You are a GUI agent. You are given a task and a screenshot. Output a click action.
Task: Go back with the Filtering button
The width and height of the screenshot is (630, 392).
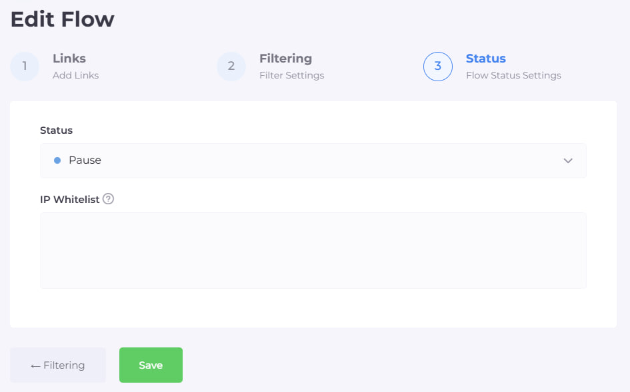click(58, 365)
